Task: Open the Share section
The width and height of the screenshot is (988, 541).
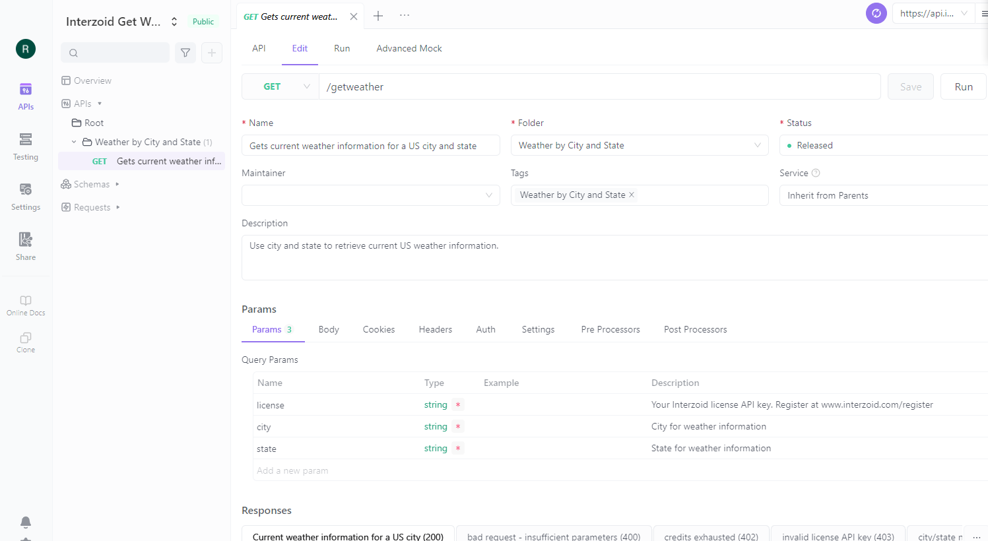Action: coord(26,247)
